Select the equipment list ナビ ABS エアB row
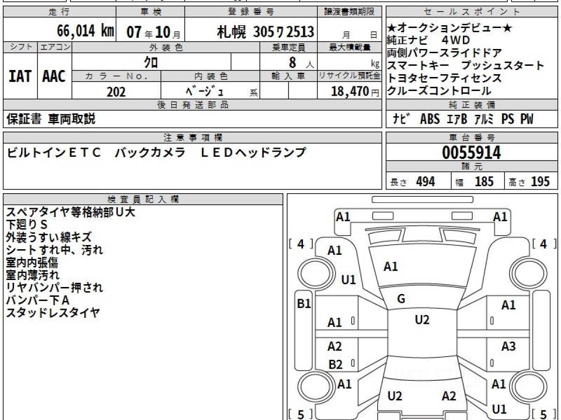The width and height of the screenshot is (561, 420). (463, 119)
